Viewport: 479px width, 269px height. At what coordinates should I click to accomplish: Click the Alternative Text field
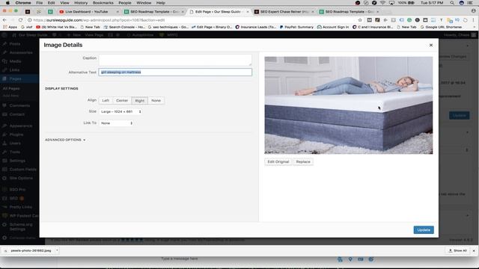175,72
